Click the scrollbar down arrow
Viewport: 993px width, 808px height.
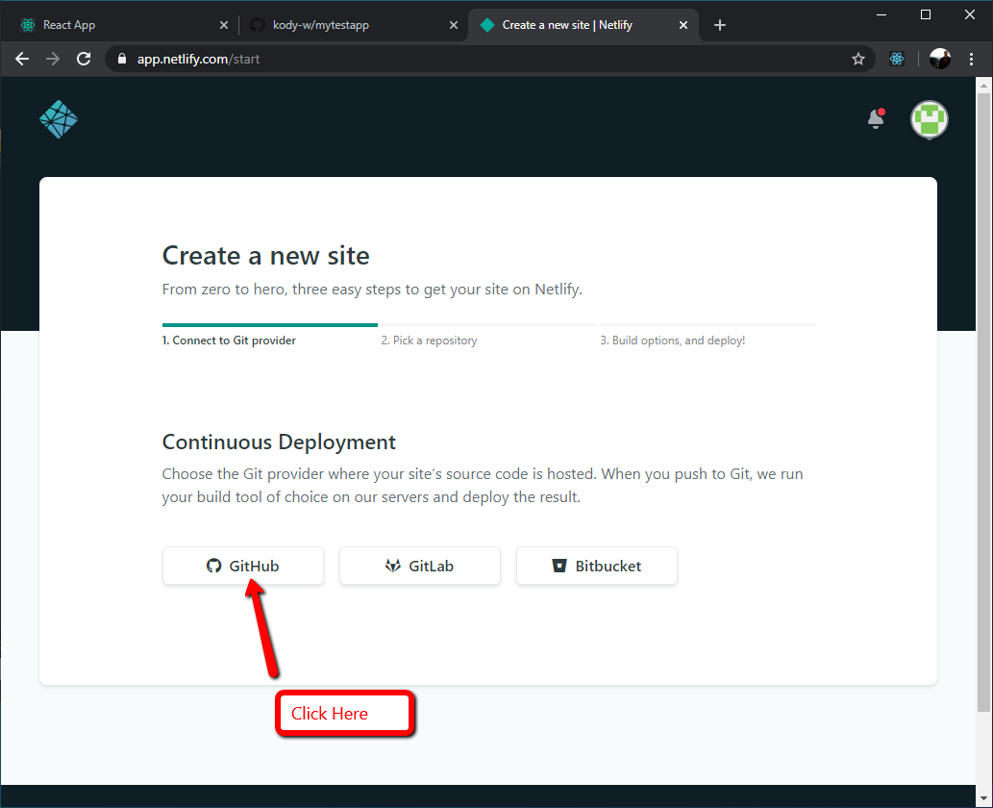coord(983,797)
